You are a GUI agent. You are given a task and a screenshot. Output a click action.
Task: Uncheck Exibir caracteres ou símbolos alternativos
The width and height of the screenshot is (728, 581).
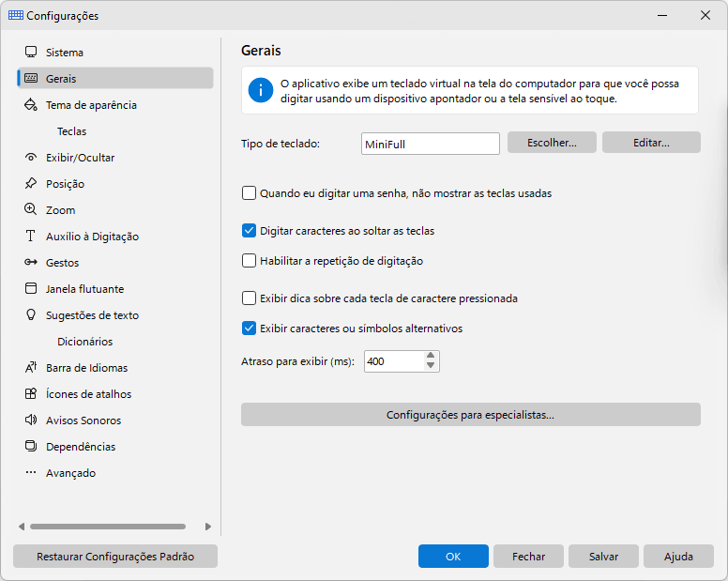click(x=249, y=329)
